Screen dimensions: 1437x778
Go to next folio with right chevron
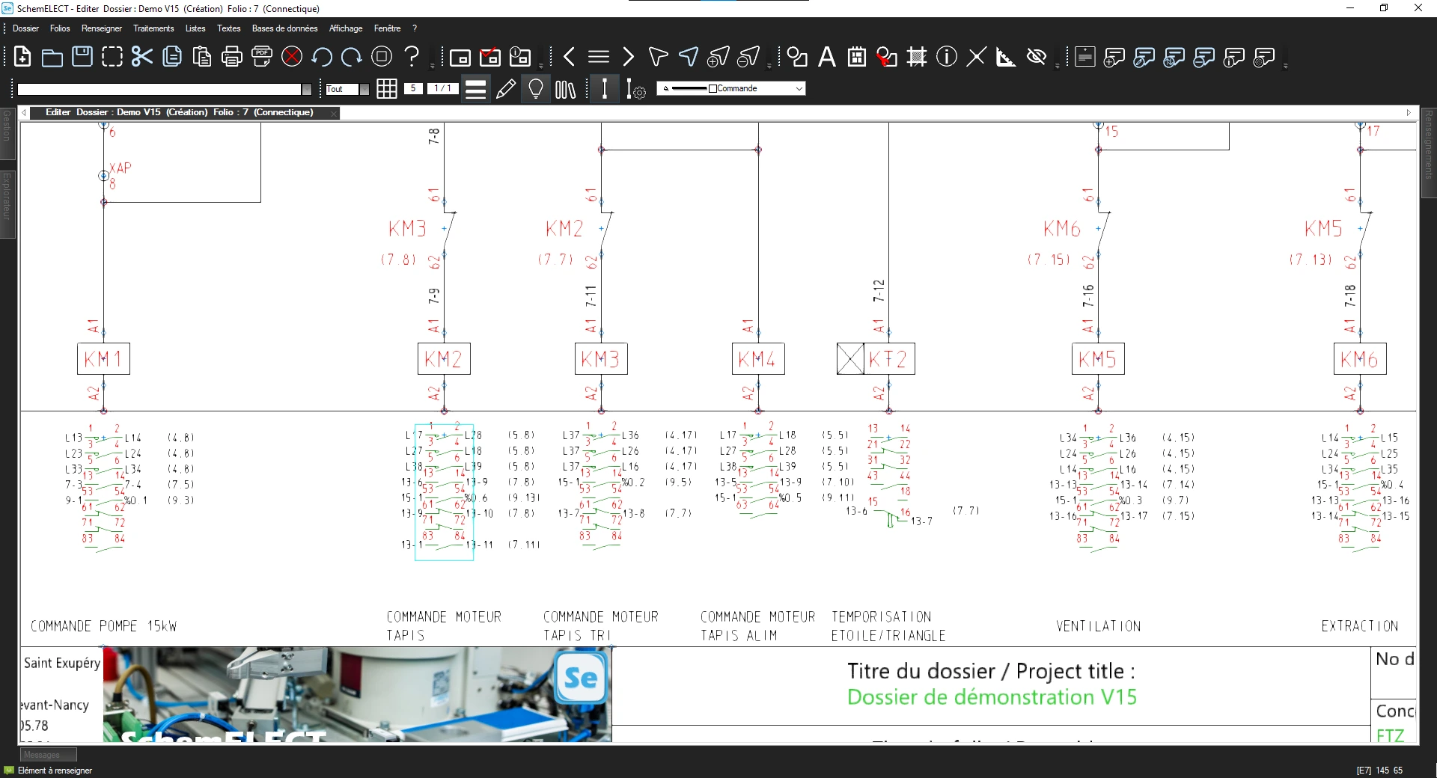tap(628, 57)
